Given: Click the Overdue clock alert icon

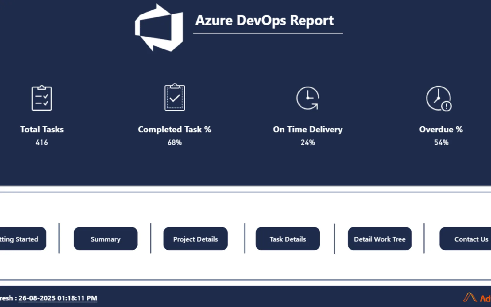Looking at the screenshot, I should tap(439, 99).
